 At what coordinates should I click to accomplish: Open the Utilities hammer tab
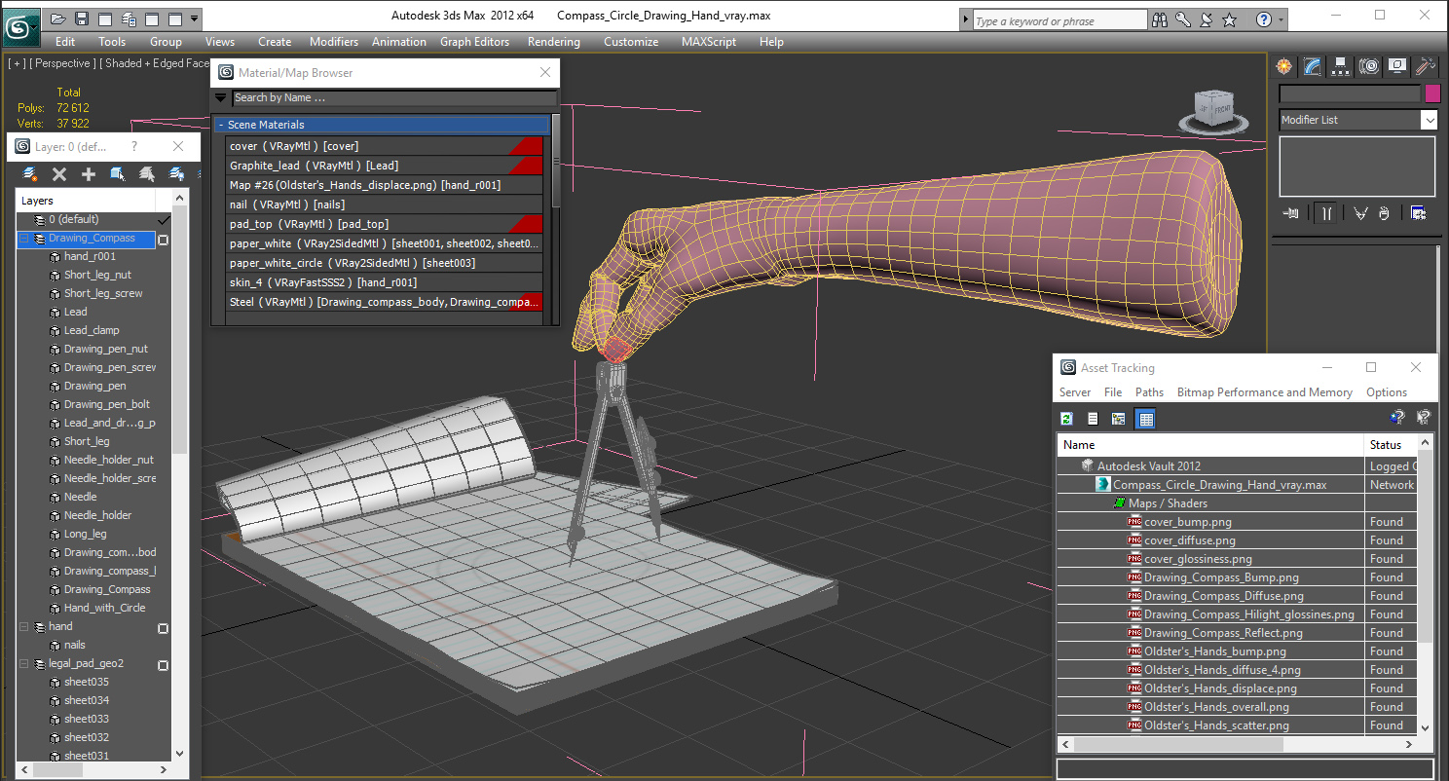pyautogui.click(x=1425, y=66)
